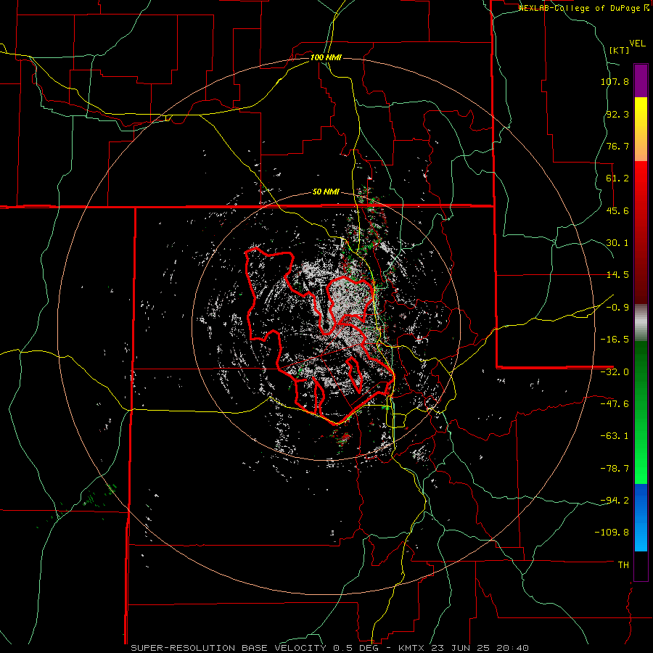Click the TH threshold label in legend
The width and height of the screenshot is (653, 653).
point(623,565)
